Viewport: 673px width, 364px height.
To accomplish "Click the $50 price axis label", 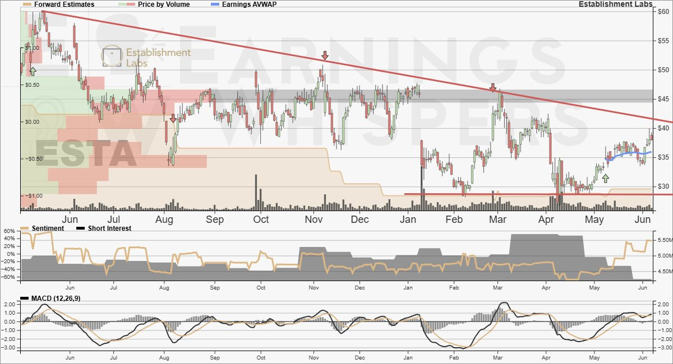I will coord(662,70).
